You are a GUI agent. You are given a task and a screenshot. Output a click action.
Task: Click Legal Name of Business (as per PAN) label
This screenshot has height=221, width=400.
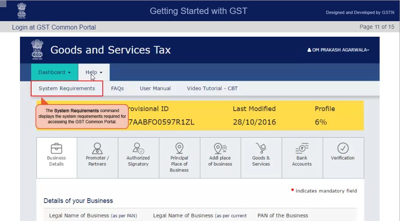coord(93,216)
